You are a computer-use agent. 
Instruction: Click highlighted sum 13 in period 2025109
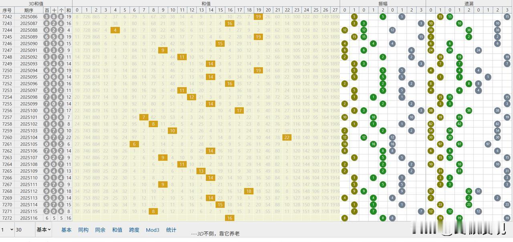point(201,171)
